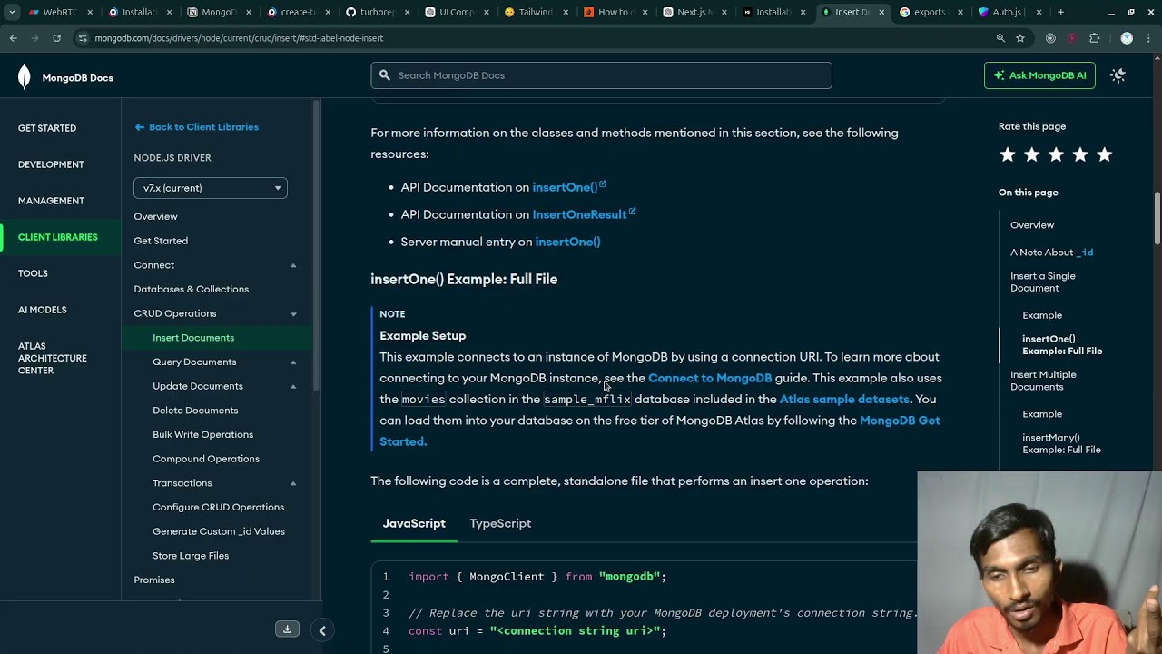Click the browser forward arrow
This screenshot has height=654, width=1162.
coord(34,38)
